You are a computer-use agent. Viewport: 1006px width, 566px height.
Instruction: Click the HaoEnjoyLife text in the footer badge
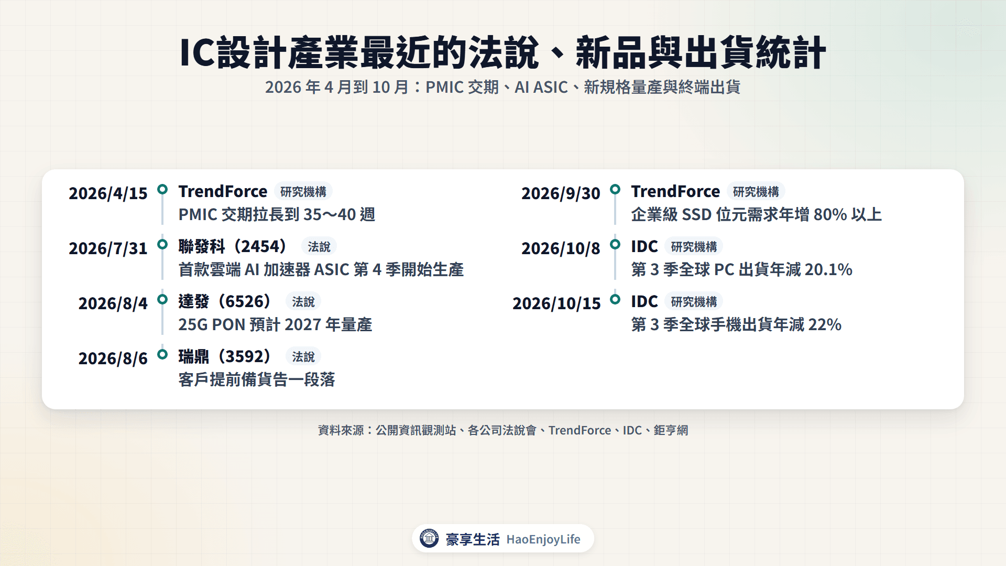pyautogui.click(x=543, y=539)
